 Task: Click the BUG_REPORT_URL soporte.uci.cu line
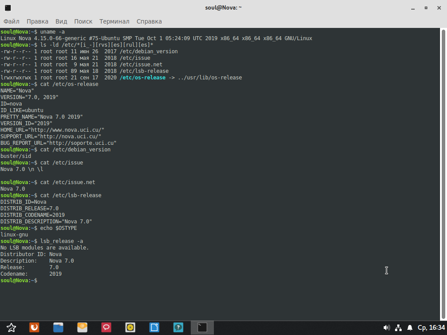[x=58, y=143]
